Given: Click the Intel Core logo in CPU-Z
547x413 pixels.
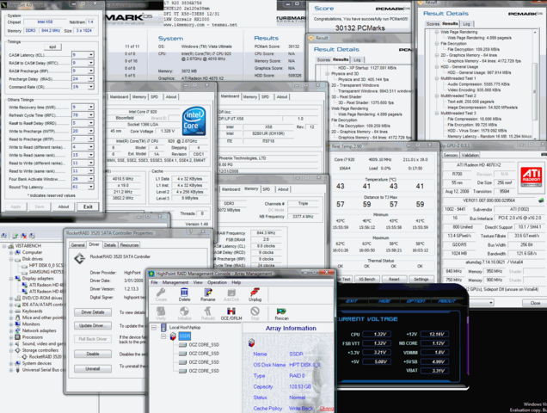Looking at the screenshot, I should 194,121.
